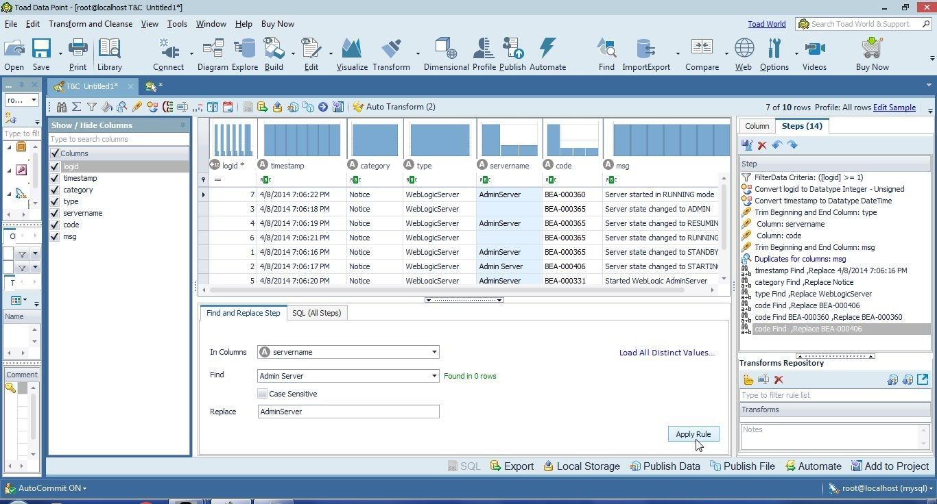
Task: Open the ImportExport tool
Action: [645, 55]
